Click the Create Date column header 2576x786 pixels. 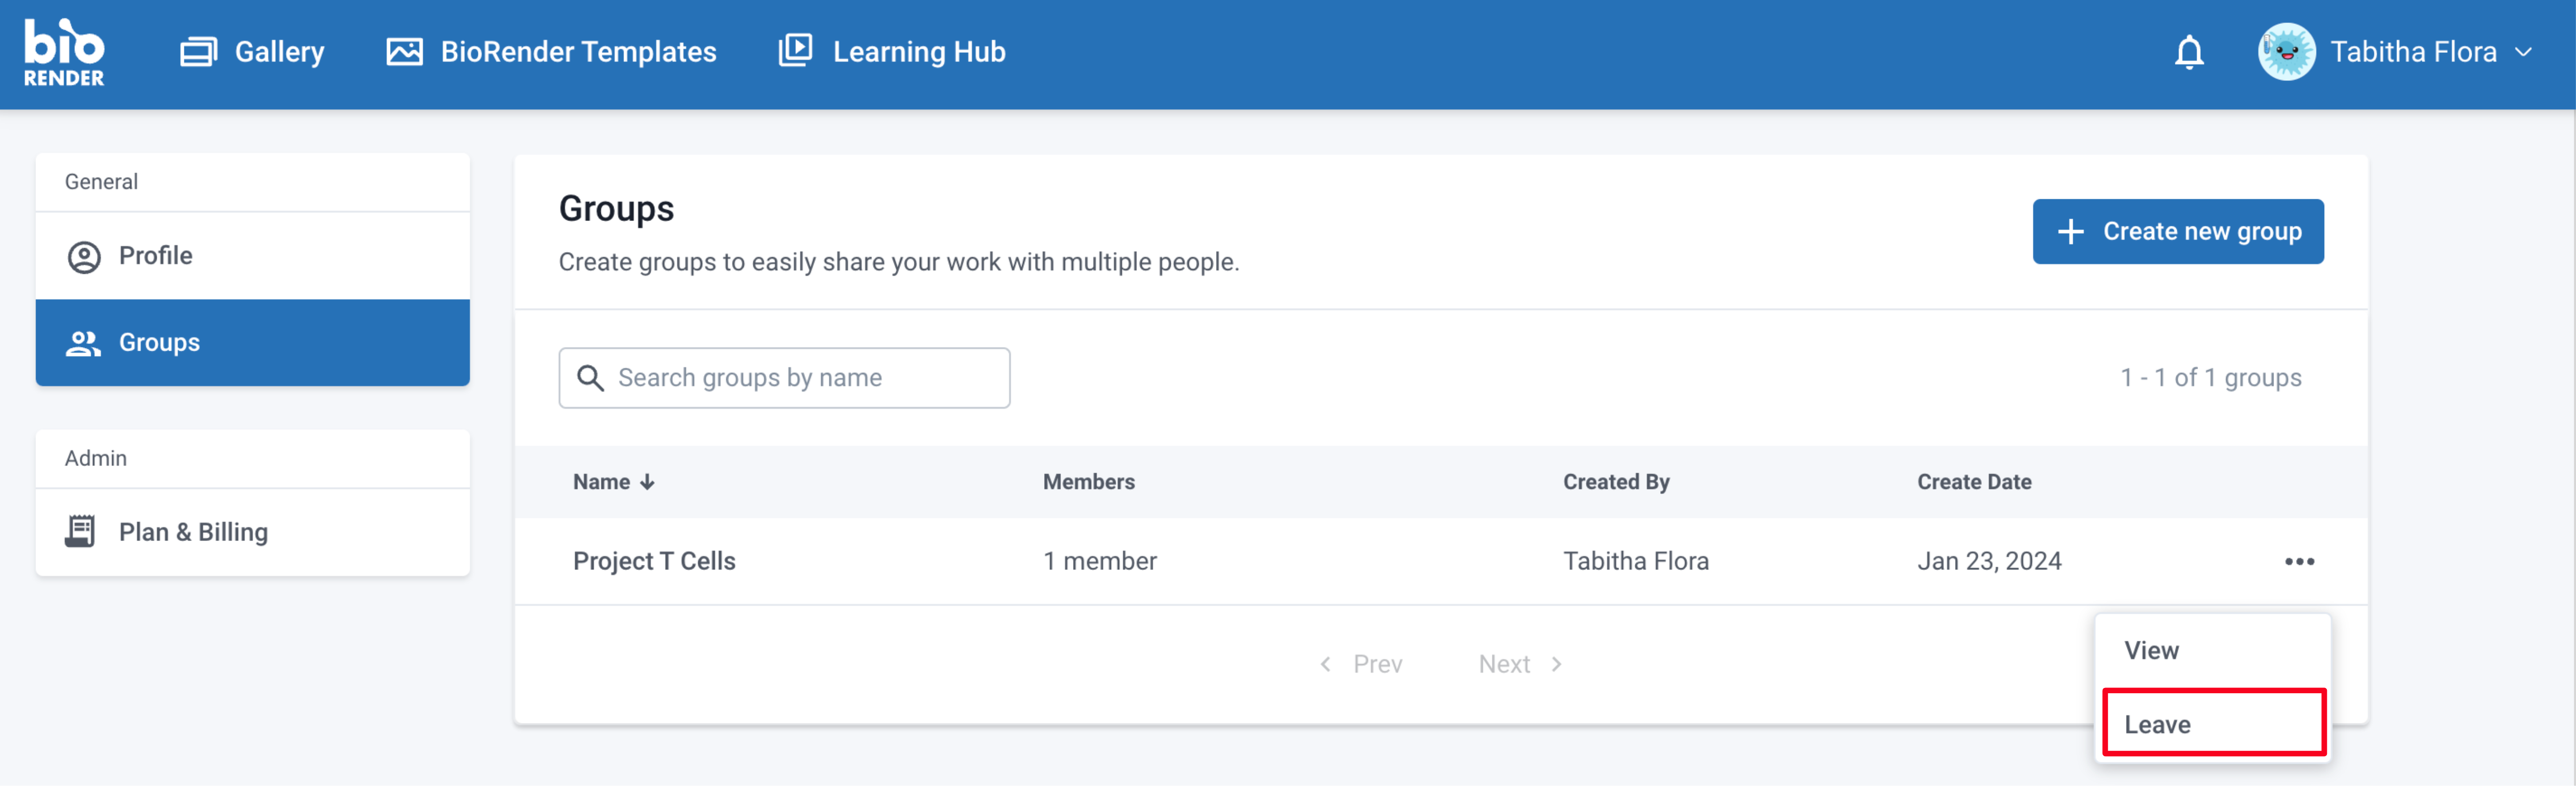click(x=1974, y=482)
